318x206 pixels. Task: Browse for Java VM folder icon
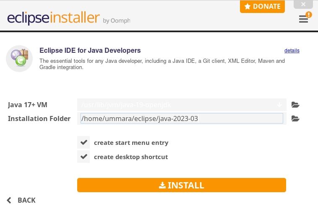pyautogui.click(x=295, y=105)
